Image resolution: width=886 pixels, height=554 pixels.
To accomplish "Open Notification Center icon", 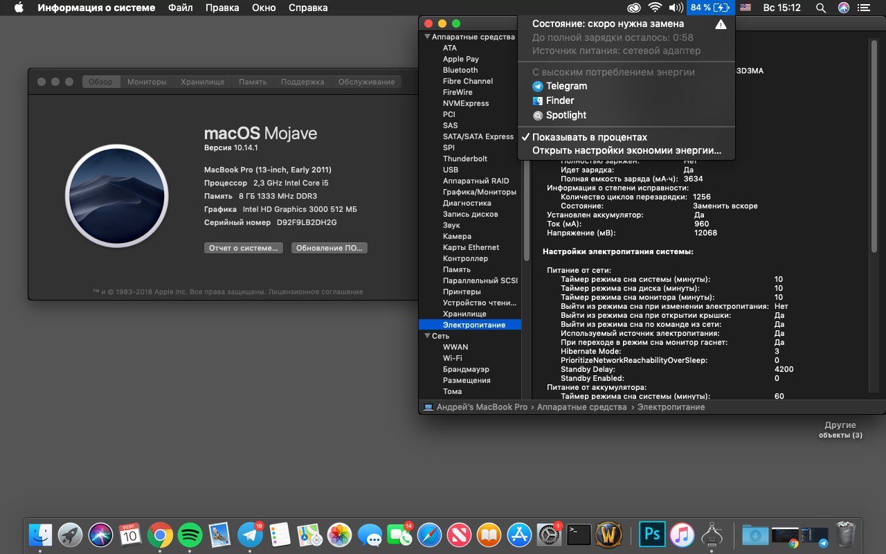I will (x=865, y=8).
